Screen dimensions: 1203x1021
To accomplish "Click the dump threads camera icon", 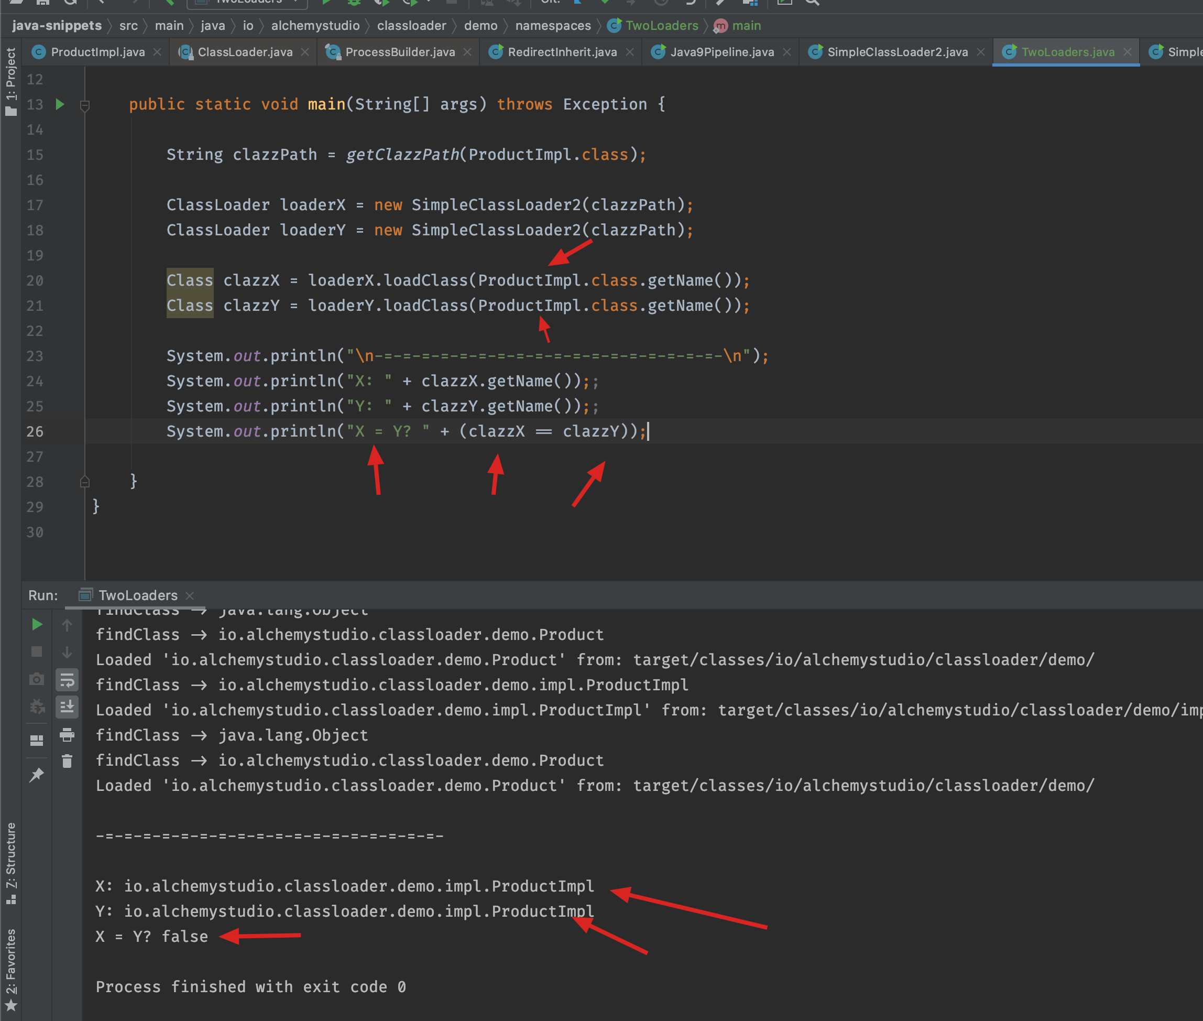I will (37, 679).
